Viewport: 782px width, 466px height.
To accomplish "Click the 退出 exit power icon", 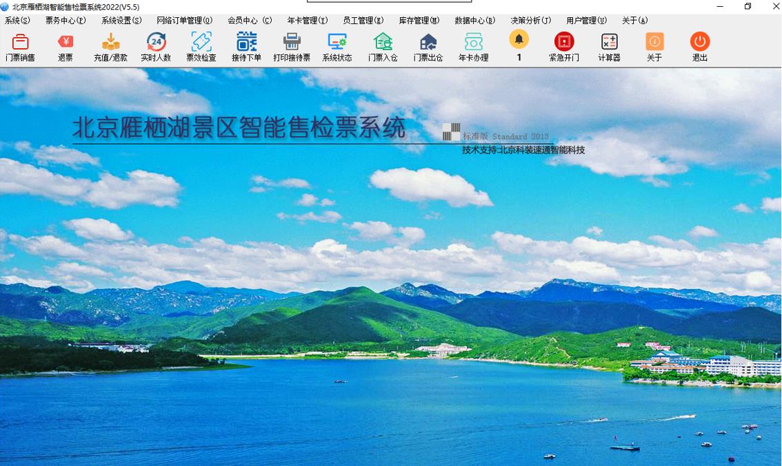I will pos(700,46).
